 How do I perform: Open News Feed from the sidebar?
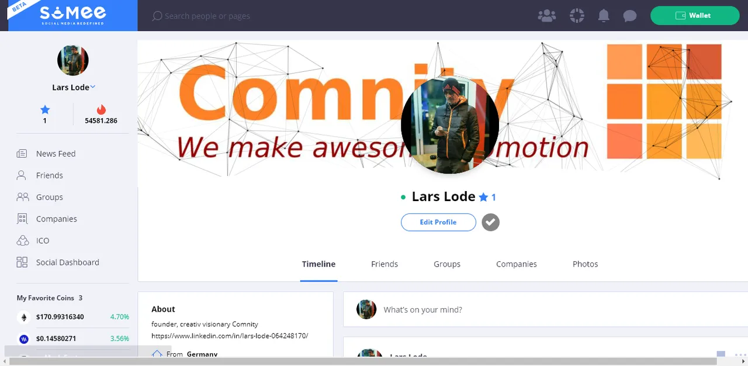pos(56,154)
